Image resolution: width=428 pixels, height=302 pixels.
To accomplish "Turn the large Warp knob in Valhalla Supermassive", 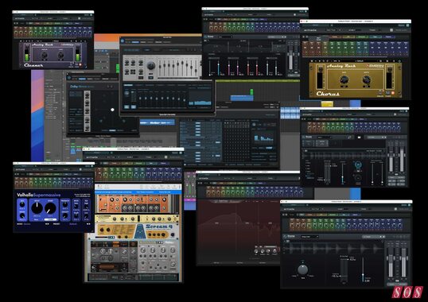I will coord(50,208).
